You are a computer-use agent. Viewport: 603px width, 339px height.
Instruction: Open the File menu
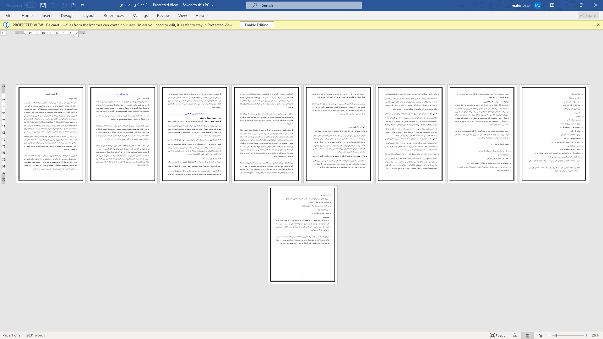tap(8, 15)
